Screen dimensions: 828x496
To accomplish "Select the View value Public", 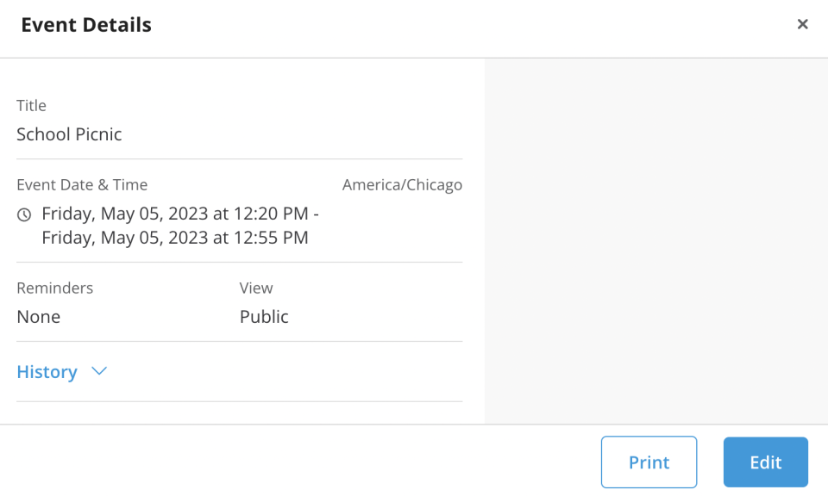I will [264, 317].
